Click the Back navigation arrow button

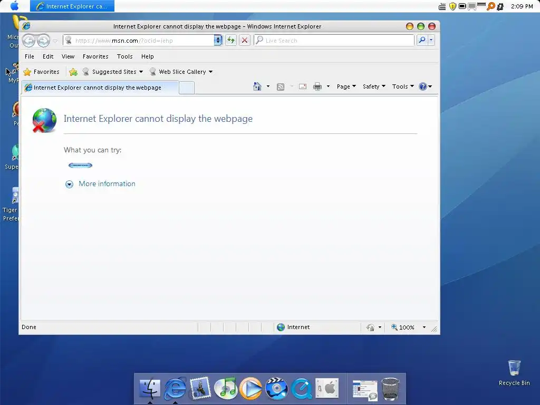(x=29, y=41)
